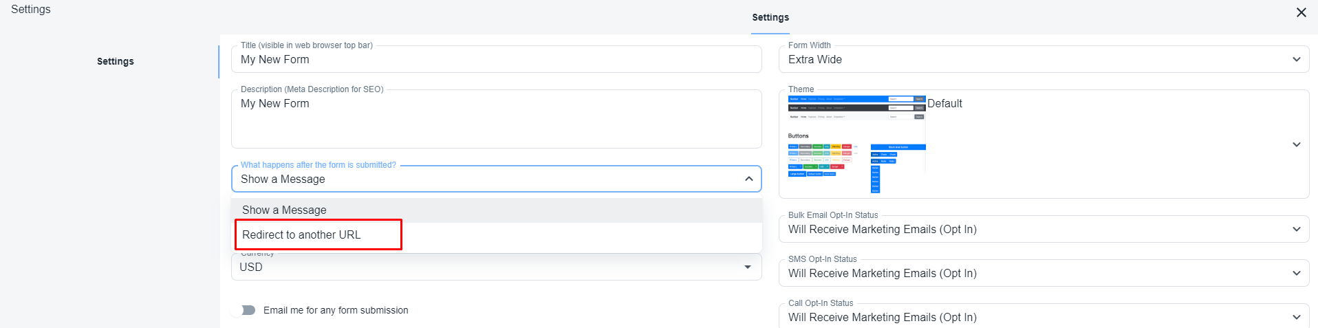Open the Theme selector chevron

(x=1296, y=144)
